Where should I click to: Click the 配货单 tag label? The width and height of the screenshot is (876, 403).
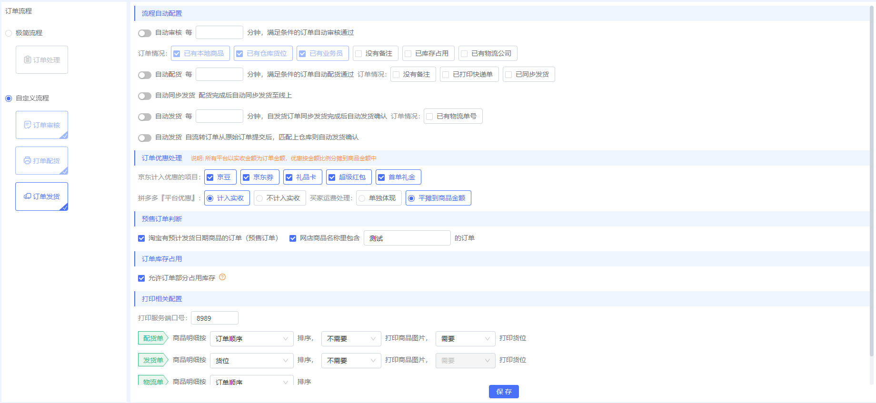tap(153, 338)
